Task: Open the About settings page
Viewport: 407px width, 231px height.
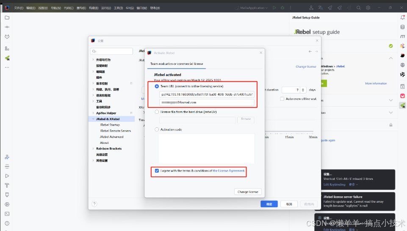Action: coord(104,143)
